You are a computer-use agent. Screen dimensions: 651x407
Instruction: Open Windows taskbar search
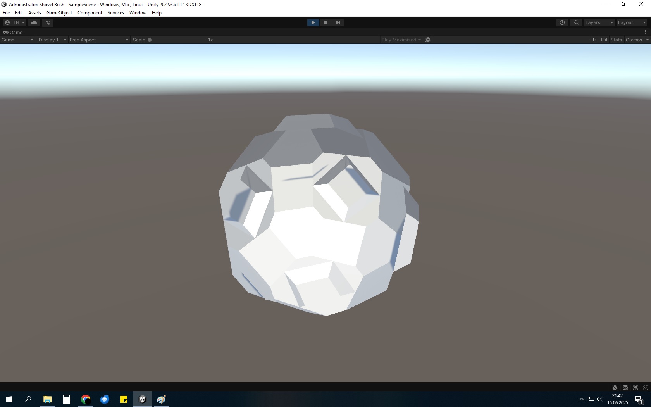point(28,399)
